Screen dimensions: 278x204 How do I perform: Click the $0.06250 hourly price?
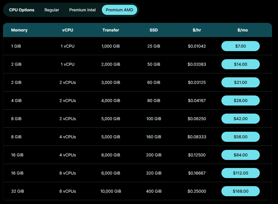click(197, 119)
